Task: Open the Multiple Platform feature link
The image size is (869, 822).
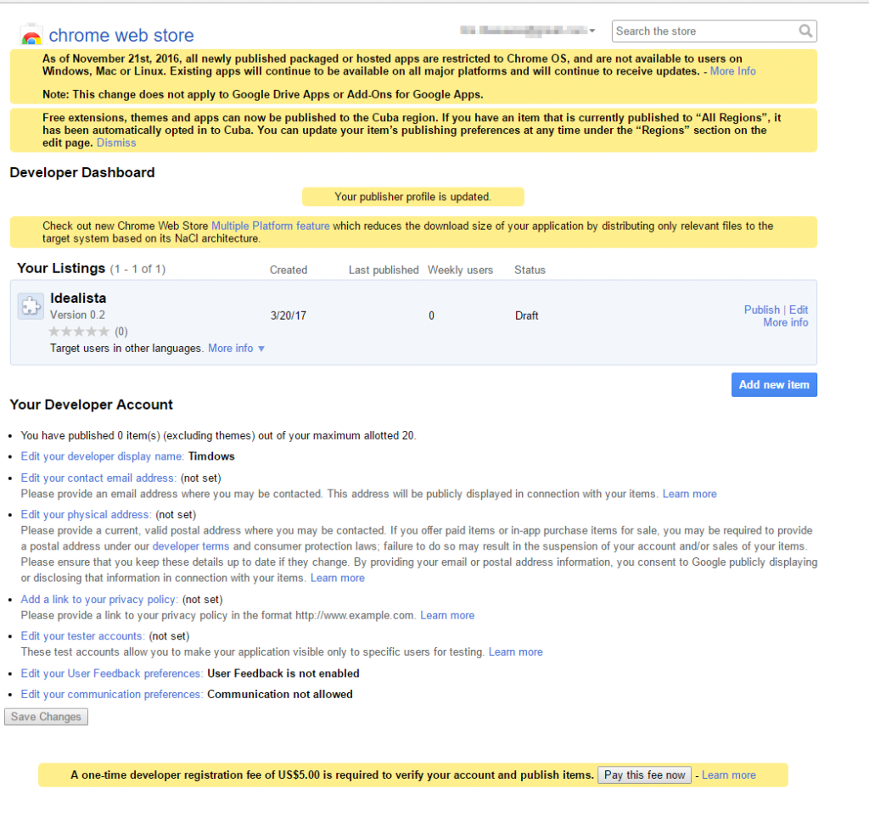Action: click(271, 226)
